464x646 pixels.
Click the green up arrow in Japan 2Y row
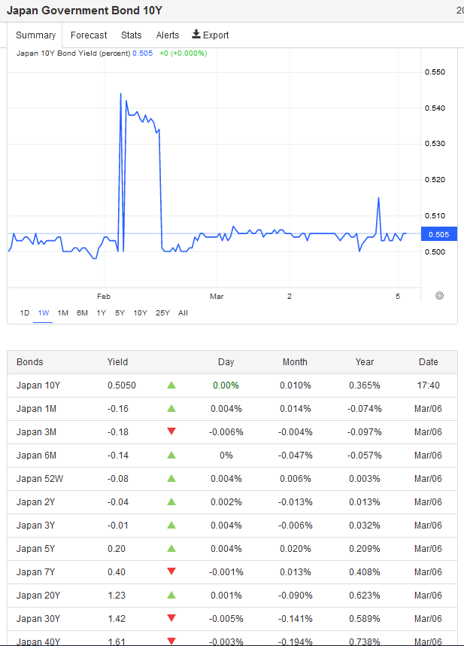click(x=171, y=501)
